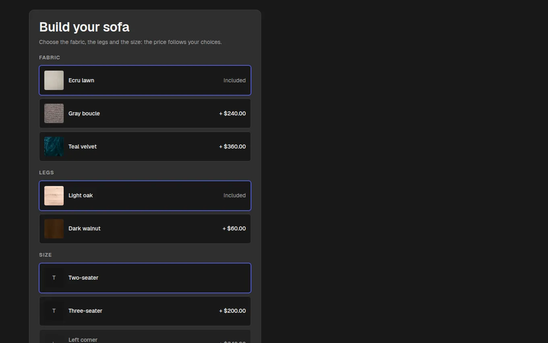Click the + $200.00 price text
The image size is (548, 343).
point(232,311)
